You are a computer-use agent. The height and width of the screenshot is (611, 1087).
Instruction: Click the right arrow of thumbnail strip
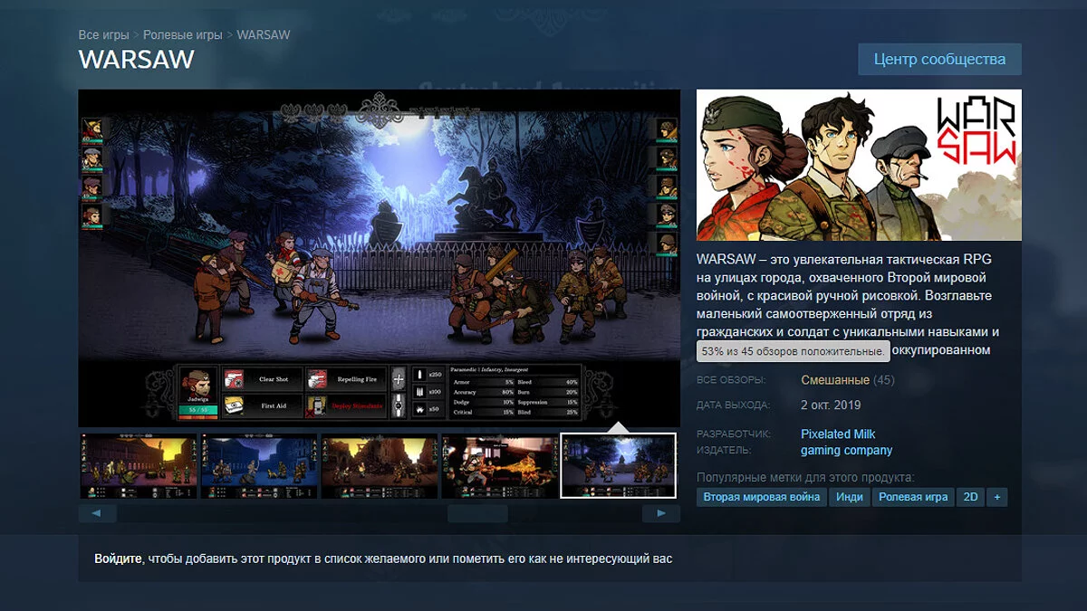[x=661, y=513]
